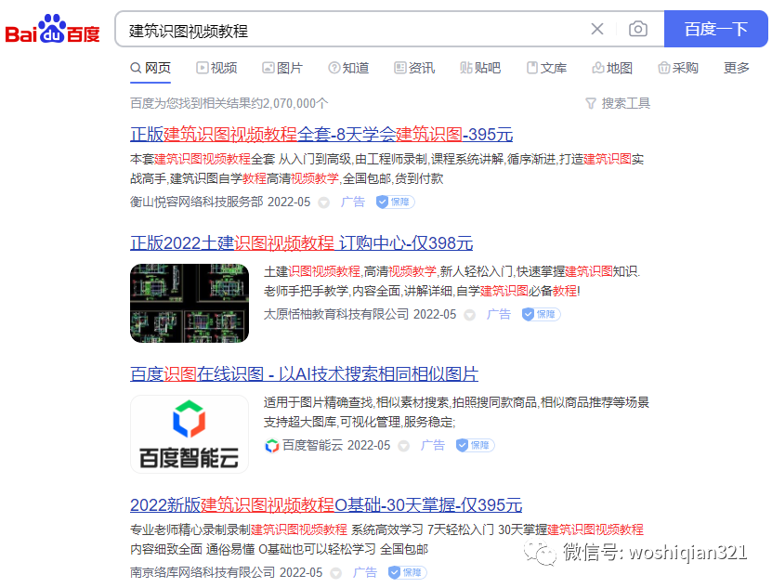This screenshot has width=772, height=588.
Task: Open the 资讯 tab
Action: (x=414, y=68)
